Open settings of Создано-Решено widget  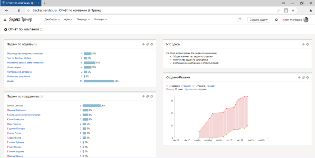pyautogui.click(x=307, y=77)
